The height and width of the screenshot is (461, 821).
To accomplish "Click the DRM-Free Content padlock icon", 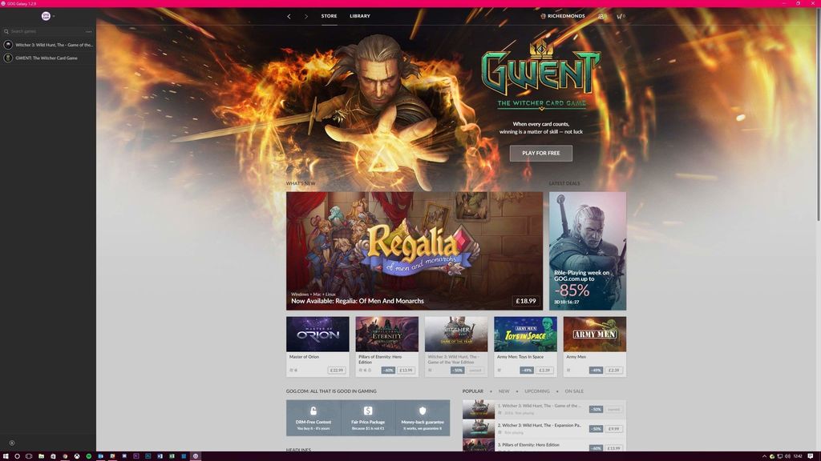I will (313, 409).
